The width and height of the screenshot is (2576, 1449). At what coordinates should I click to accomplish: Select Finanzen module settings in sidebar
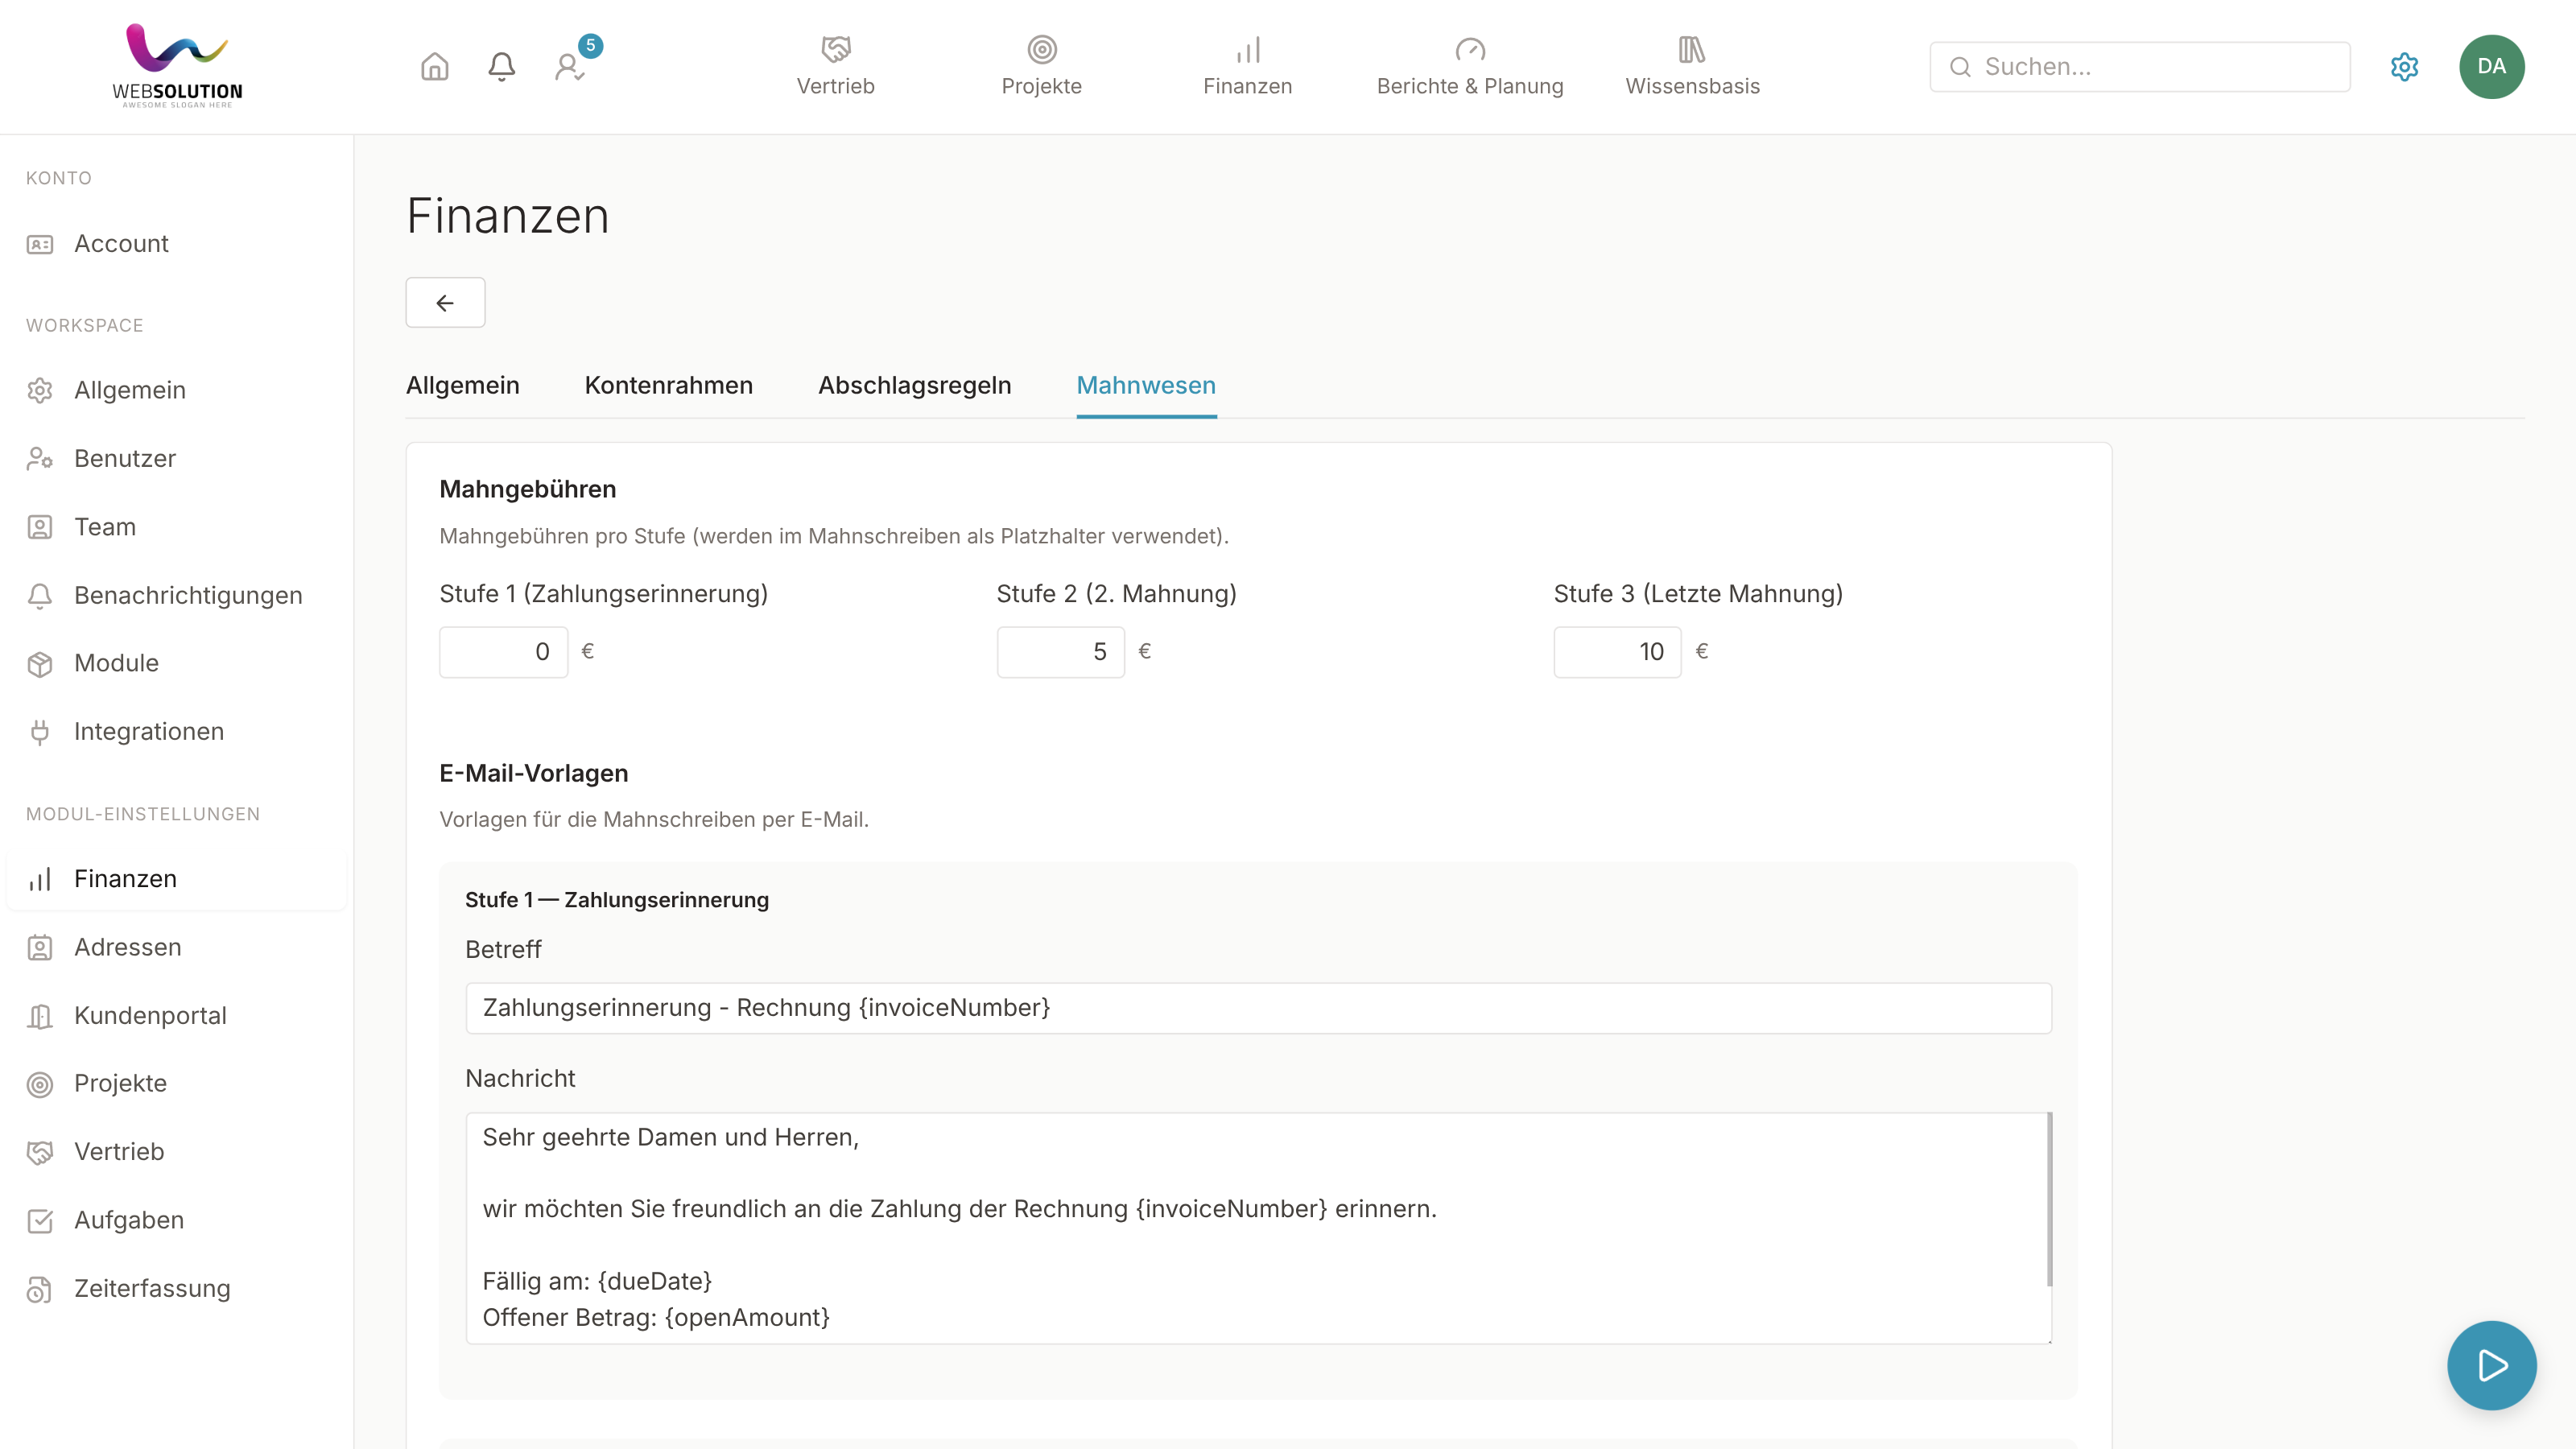(x=176, y=879)
